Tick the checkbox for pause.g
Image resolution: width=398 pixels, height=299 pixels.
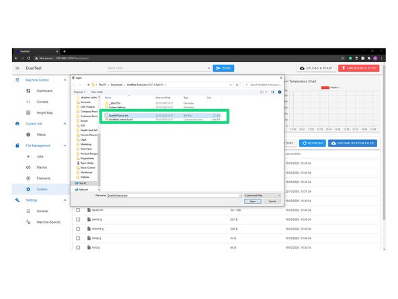pos(78,220)
